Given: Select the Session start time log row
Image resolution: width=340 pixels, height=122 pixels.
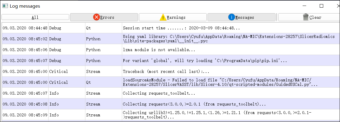Looking at the screenshot, I should [171, 28].
